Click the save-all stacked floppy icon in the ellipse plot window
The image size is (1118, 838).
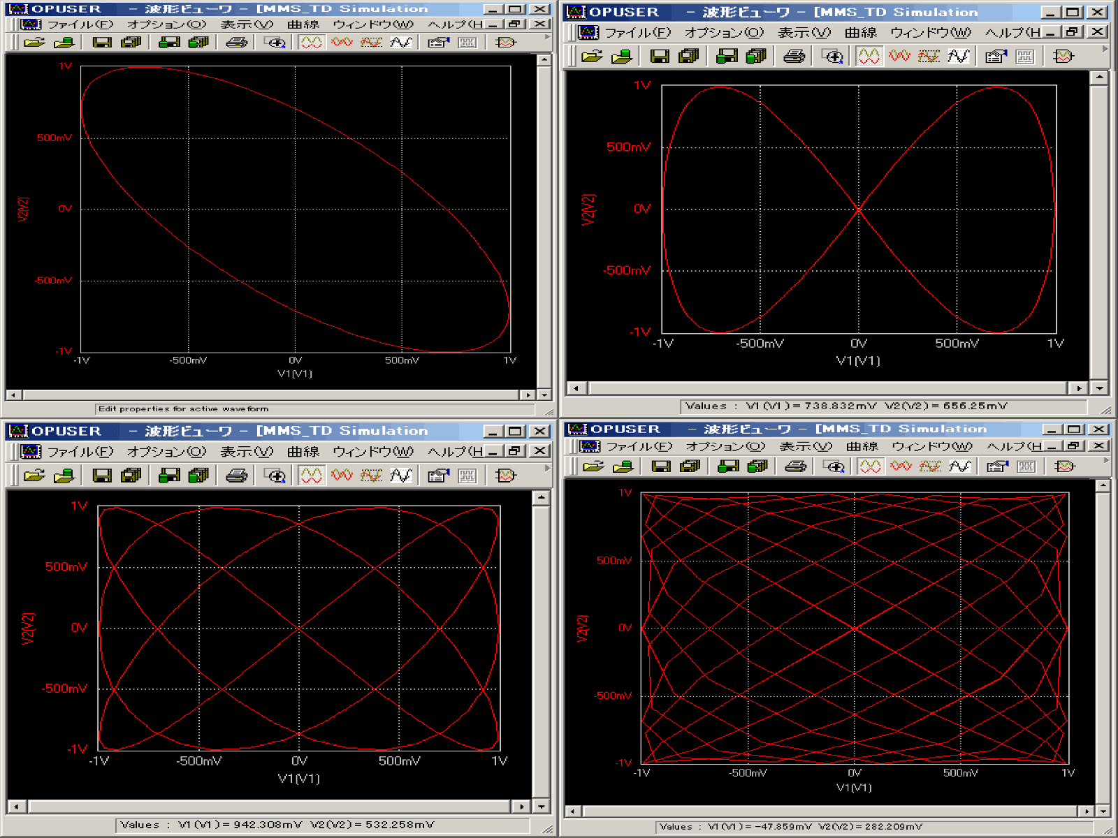coord(131,43)
